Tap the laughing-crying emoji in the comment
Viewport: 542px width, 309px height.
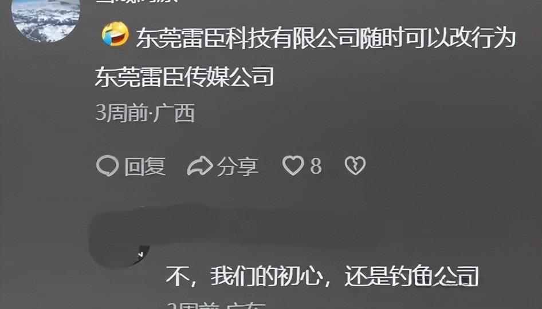pos(116,34)
